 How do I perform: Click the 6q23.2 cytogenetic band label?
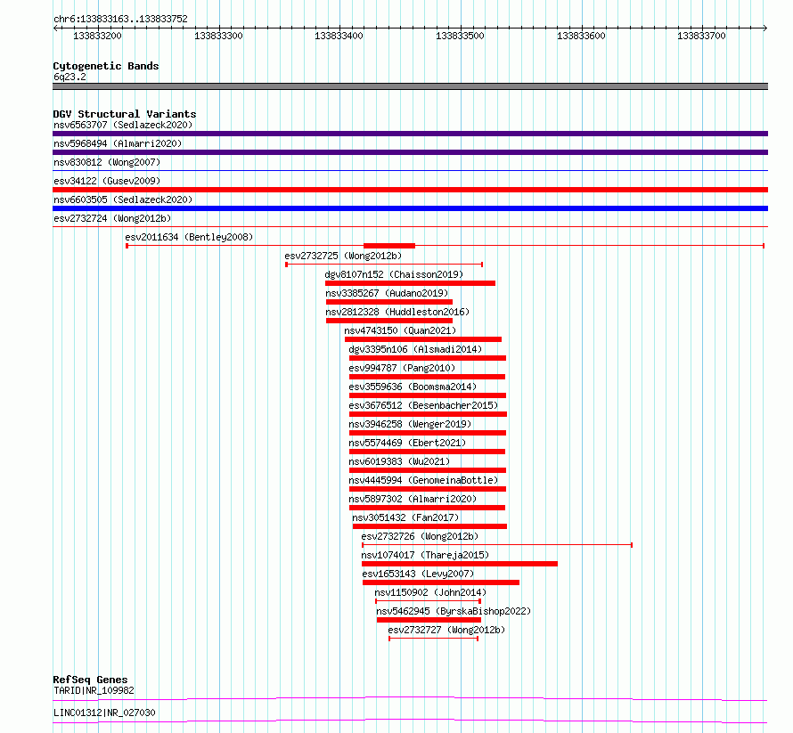point(69,77)
